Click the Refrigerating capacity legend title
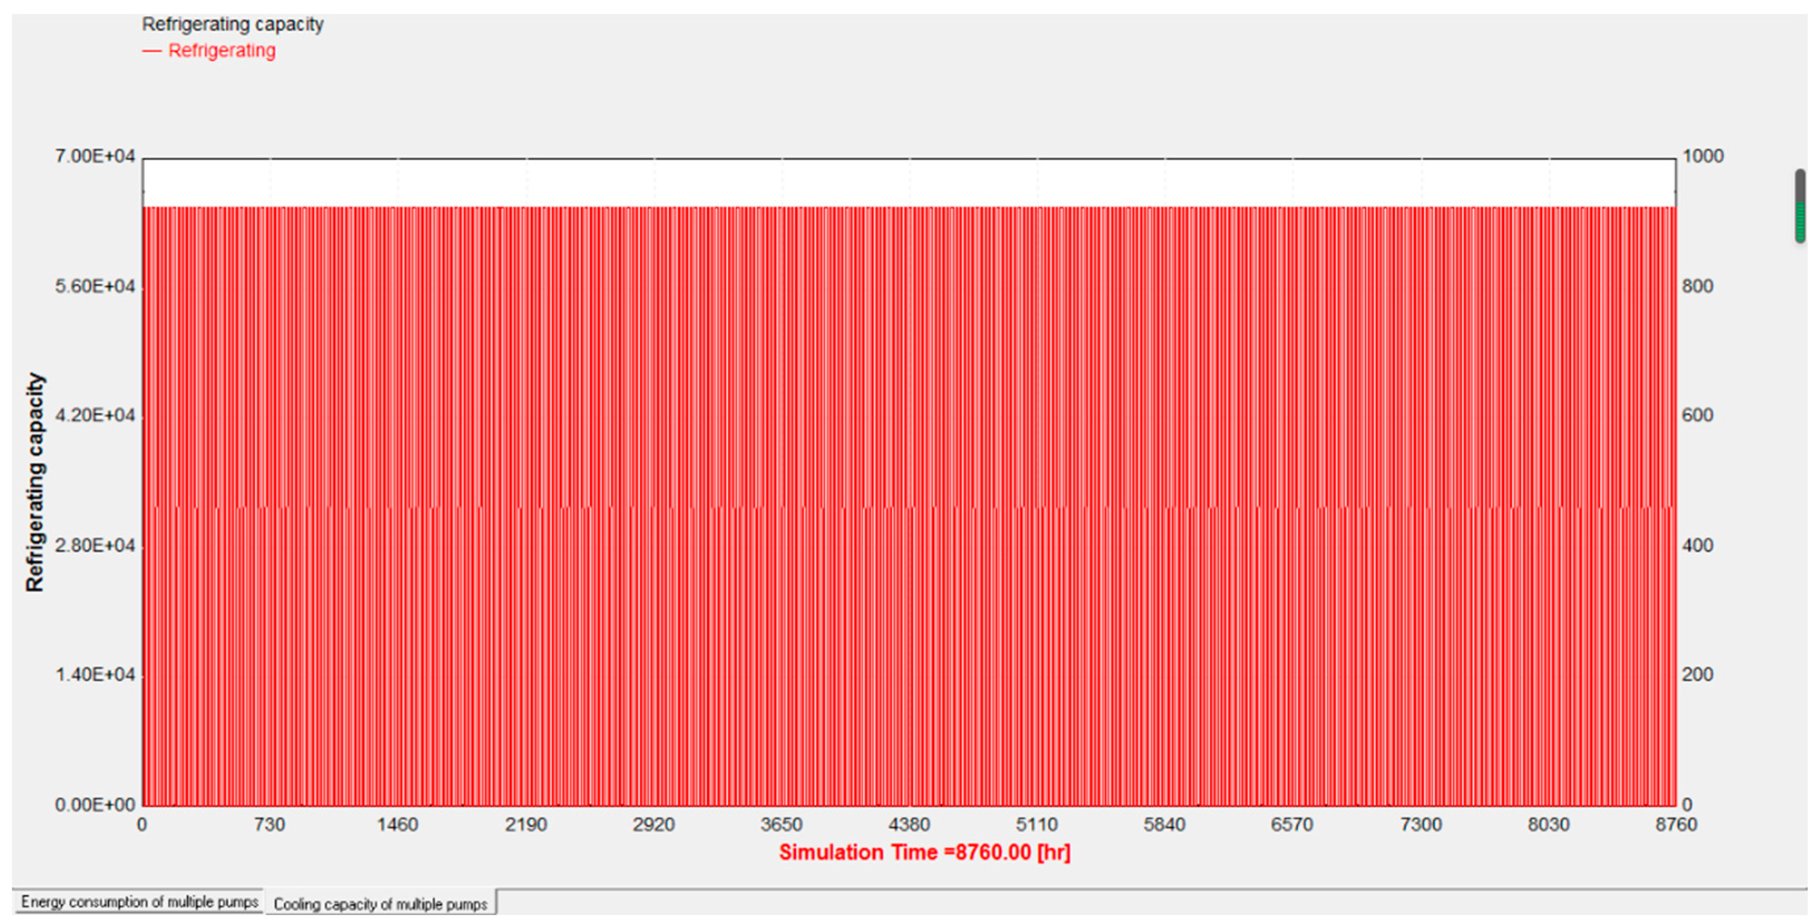Image resolution: width=1817 pixels, height=924 pixels. (232, 24)
